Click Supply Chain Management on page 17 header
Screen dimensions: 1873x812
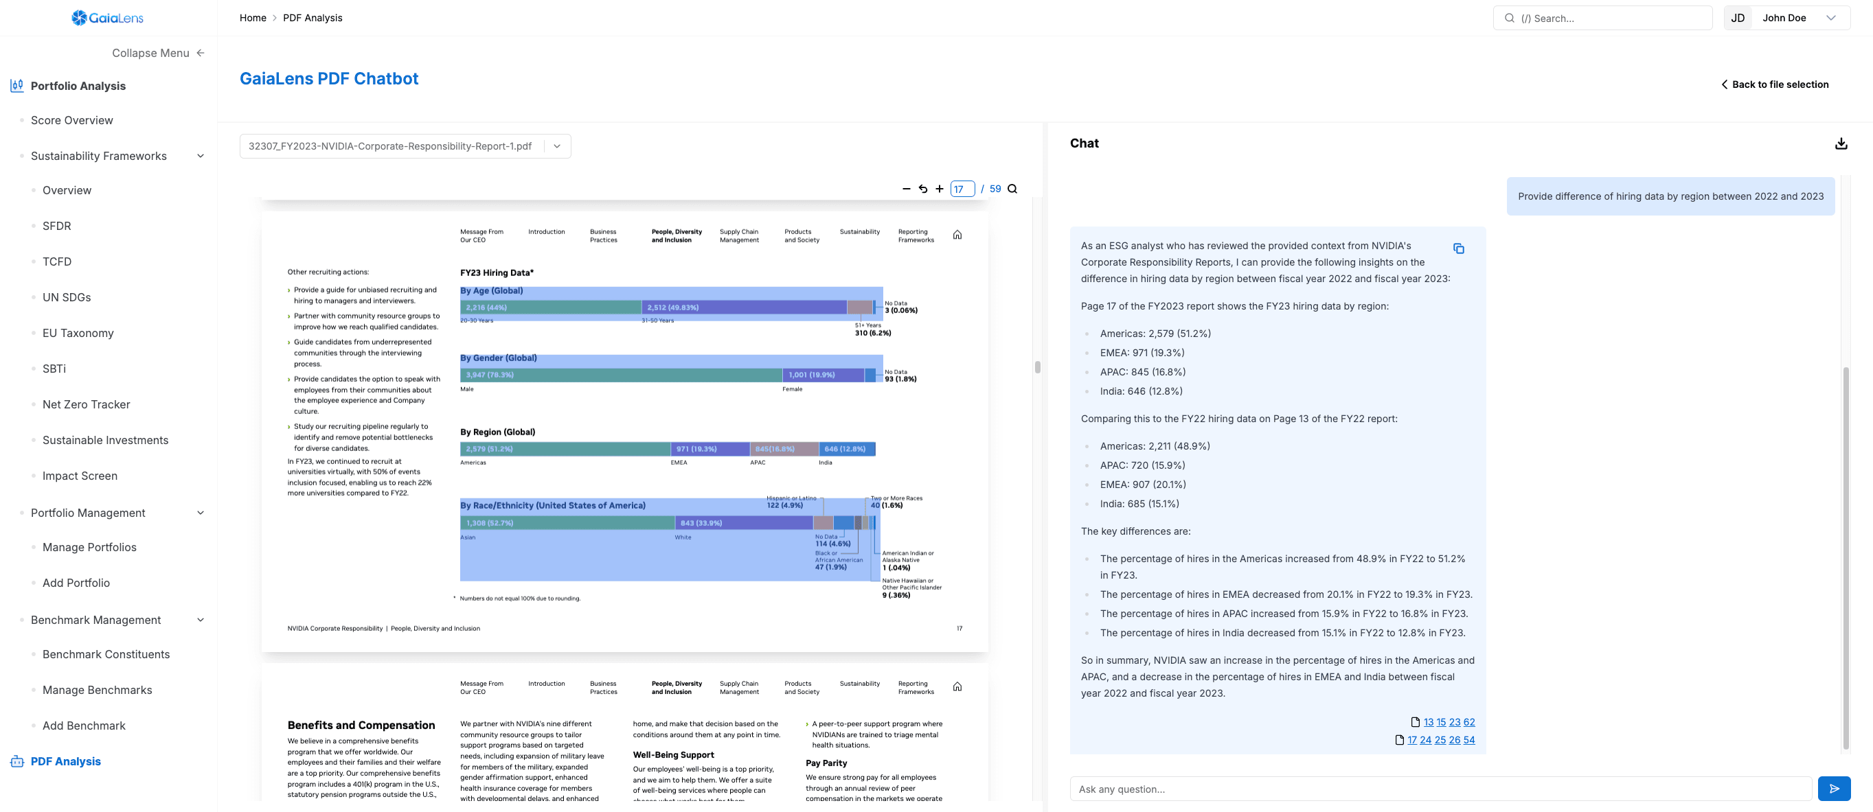pyautogui.click(x=739, y=236)
